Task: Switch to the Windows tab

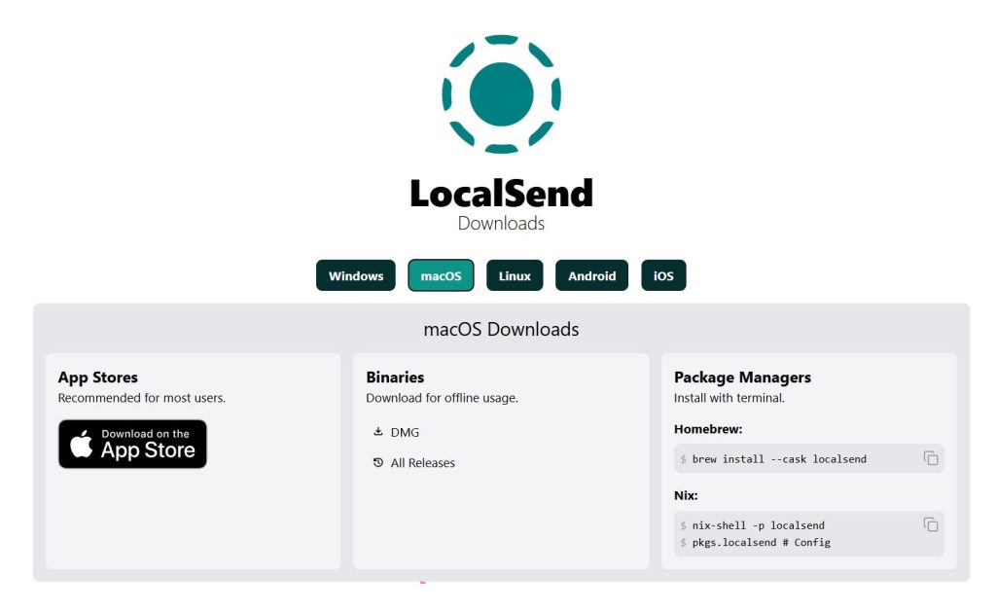Action: click(356, 275)
